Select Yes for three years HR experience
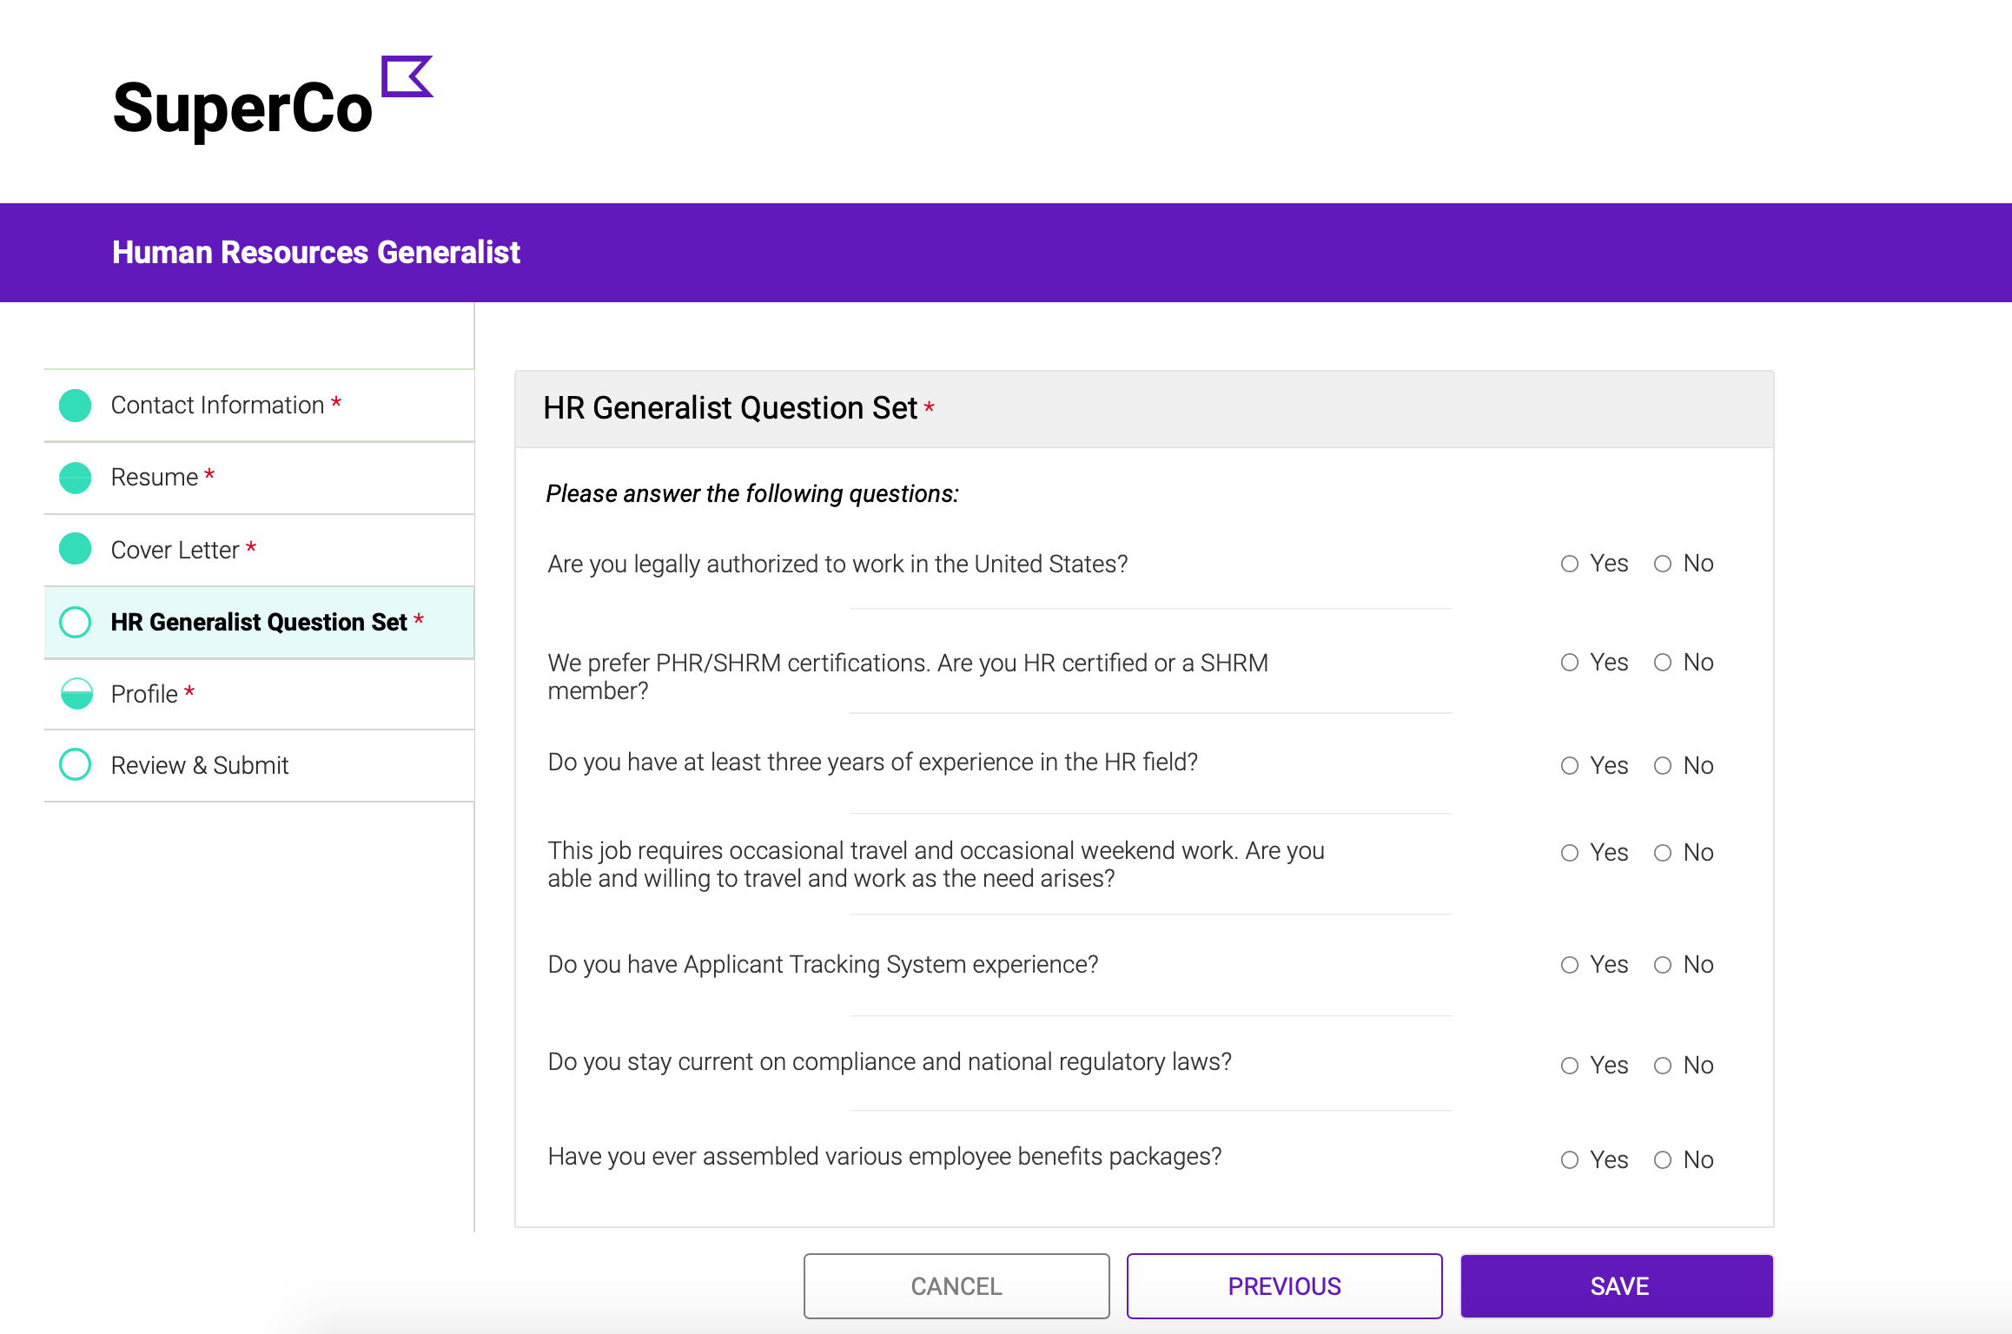 point(1570,766)
